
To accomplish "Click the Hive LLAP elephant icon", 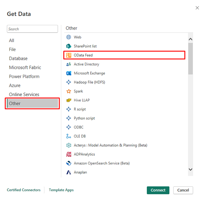I will coord(69,100).
